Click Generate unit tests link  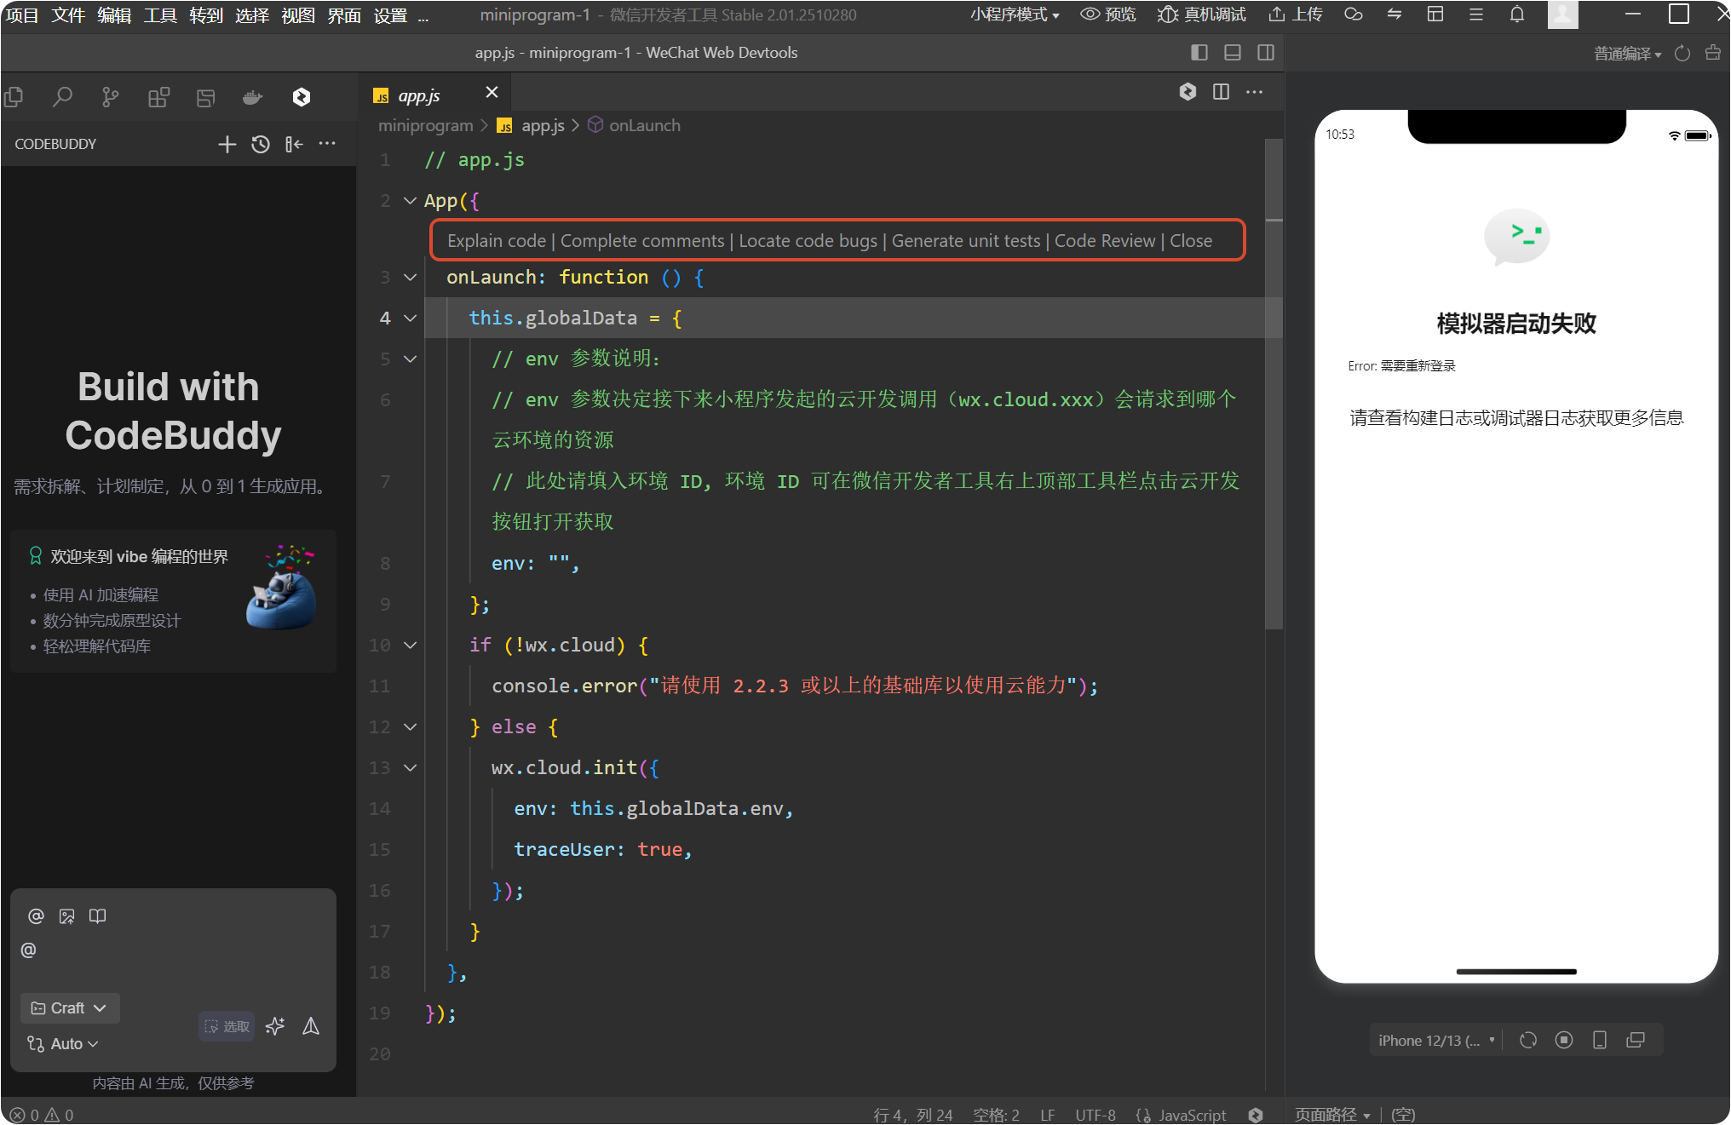pyautogui.click(x=966, y=241)
